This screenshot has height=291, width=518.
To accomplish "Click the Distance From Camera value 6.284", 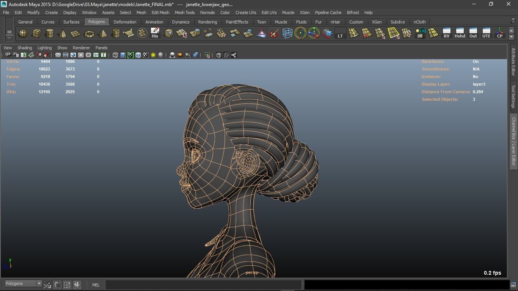I will [478, 92].
